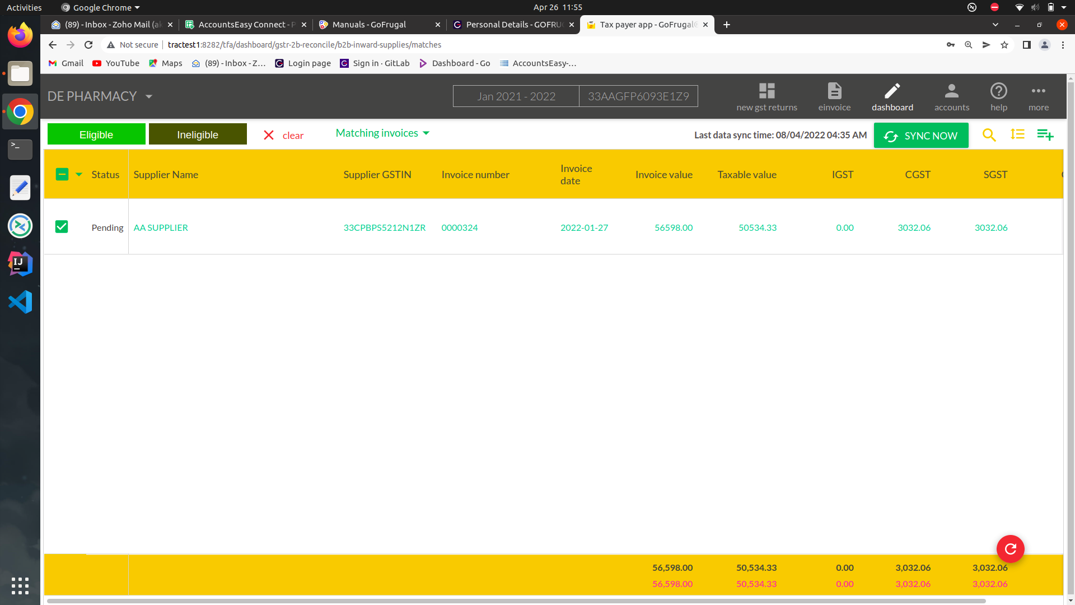Toggle the select-all header checkbox

pos(62,174)
